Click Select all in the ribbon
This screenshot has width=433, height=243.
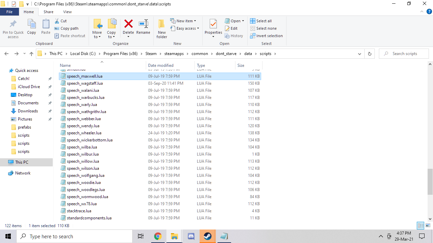pos(261,21)
